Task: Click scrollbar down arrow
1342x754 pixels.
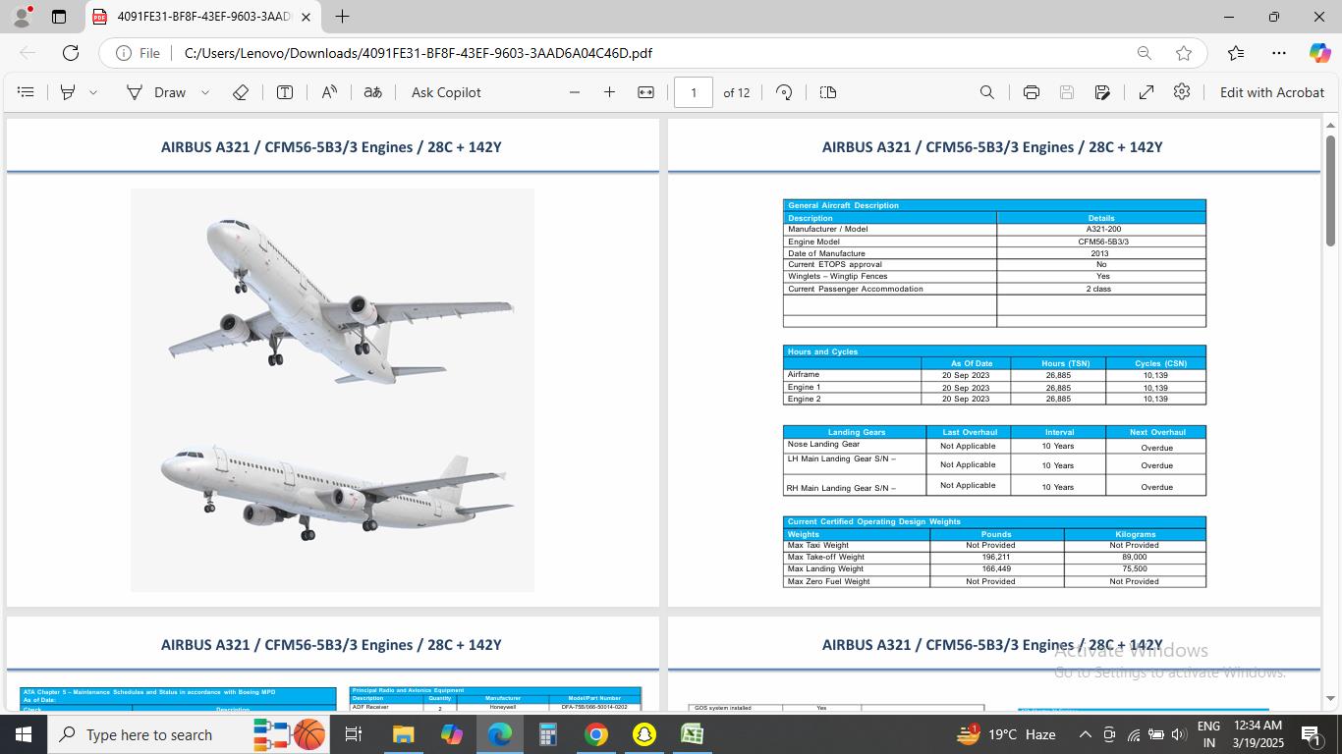Action: pyautogui.click(x=1331, y=699)
